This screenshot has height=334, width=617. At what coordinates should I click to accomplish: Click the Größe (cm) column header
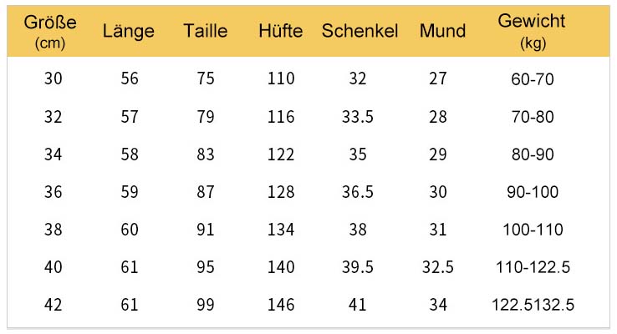[x=50, y=32]
